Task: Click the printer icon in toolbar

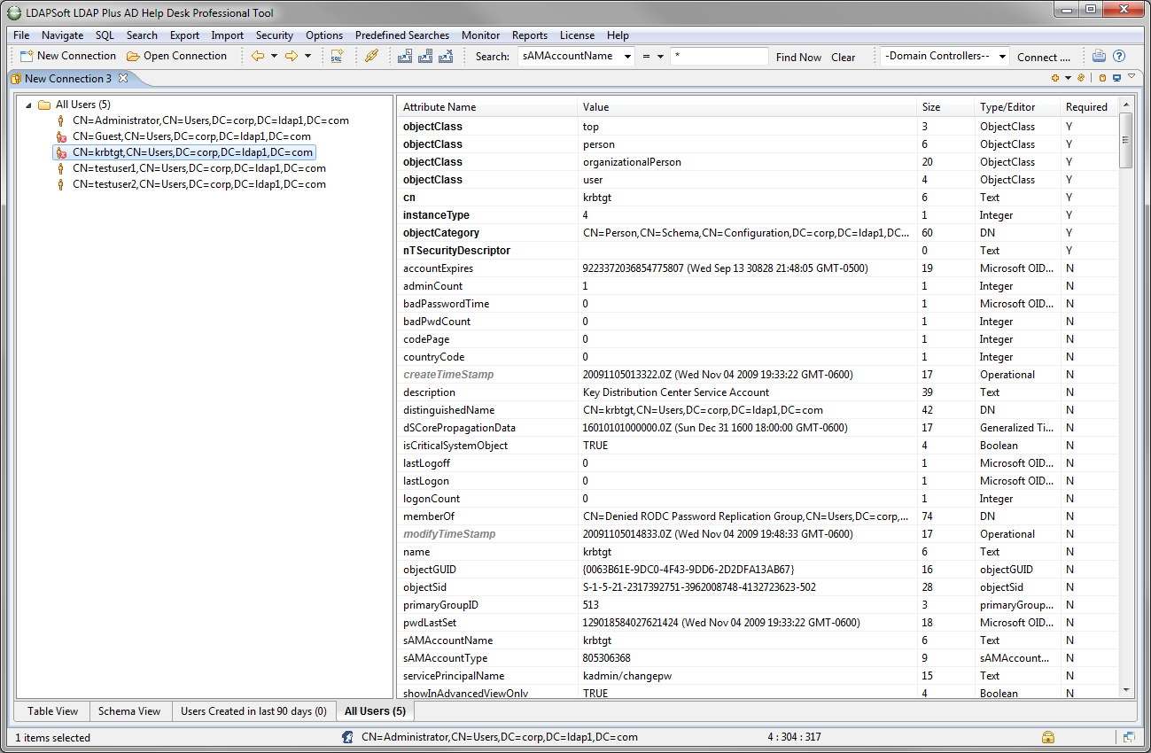Action: click(x=1099, y=57)
